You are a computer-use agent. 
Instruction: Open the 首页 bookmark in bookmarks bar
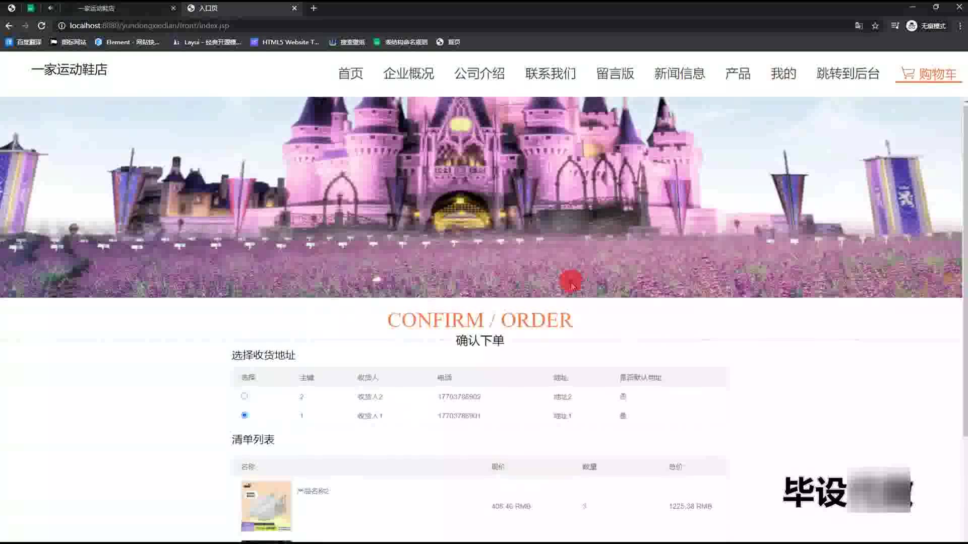coord(448,42)
